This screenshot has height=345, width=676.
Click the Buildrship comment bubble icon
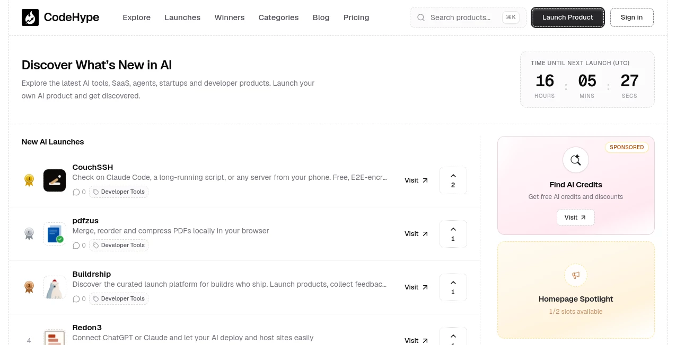76,299
